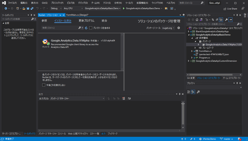Image resolution: width=248 pixels, height=141 pixels.
Task: Expand the フレームワーク node
Action: click(195, 48)
